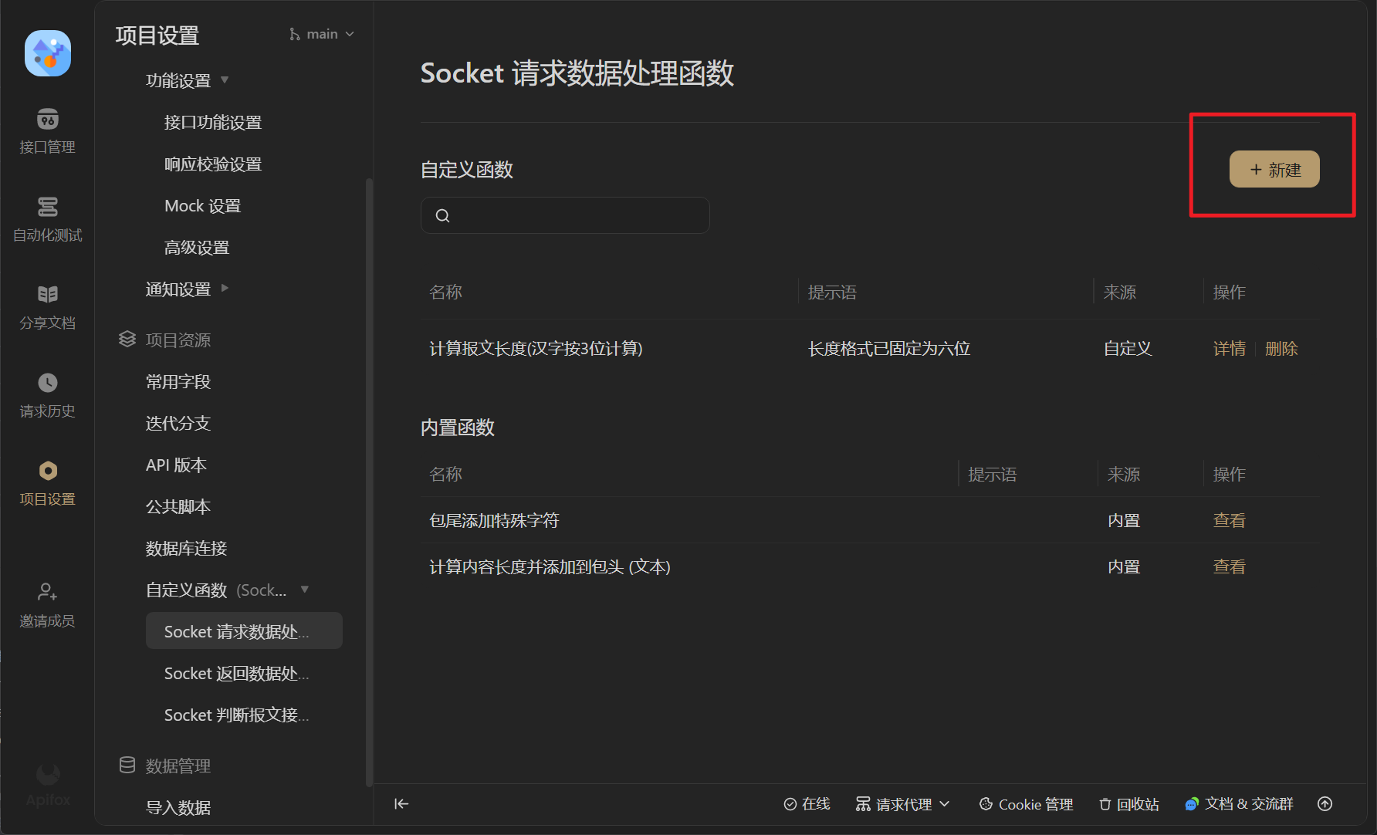
Task: Open Mock 设置 in settings menu
Action: 202,206
